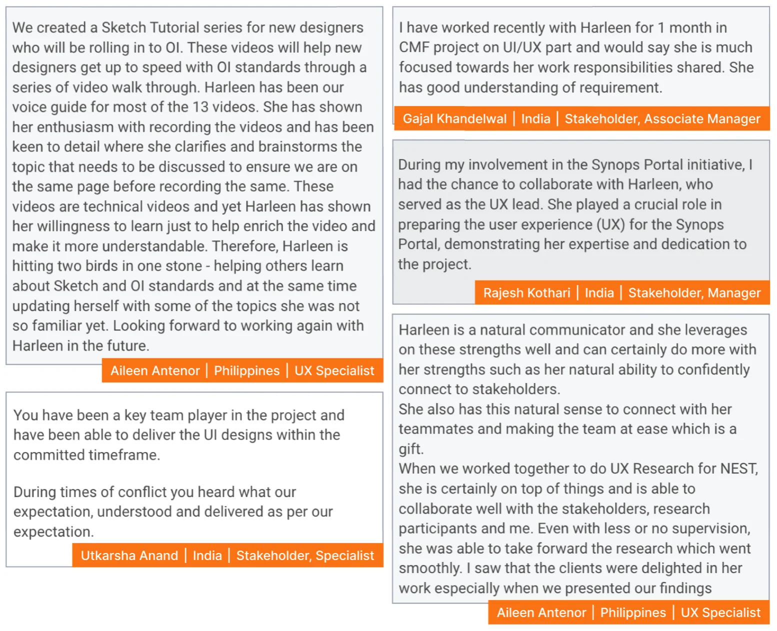The height and width of the screenshot is (631, 777).
Task: Click Philippines label under NEST research testimonial
Action: click(x=633, y=612)
